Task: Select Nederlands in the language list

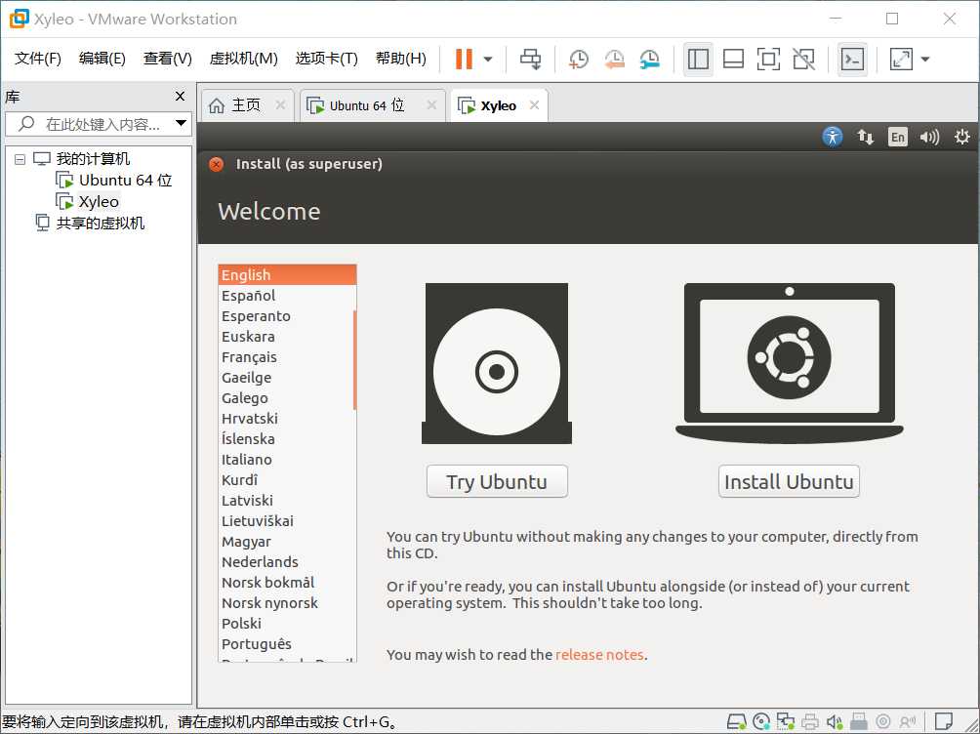Action: (287, 562)
